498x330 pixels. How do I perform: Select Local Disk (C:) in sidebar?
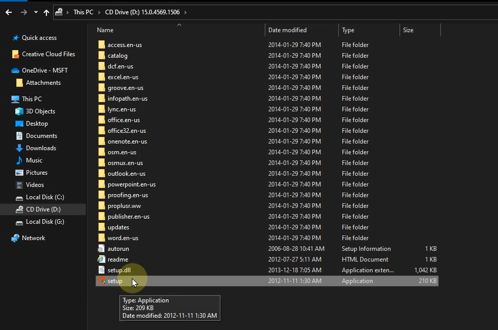45,197
